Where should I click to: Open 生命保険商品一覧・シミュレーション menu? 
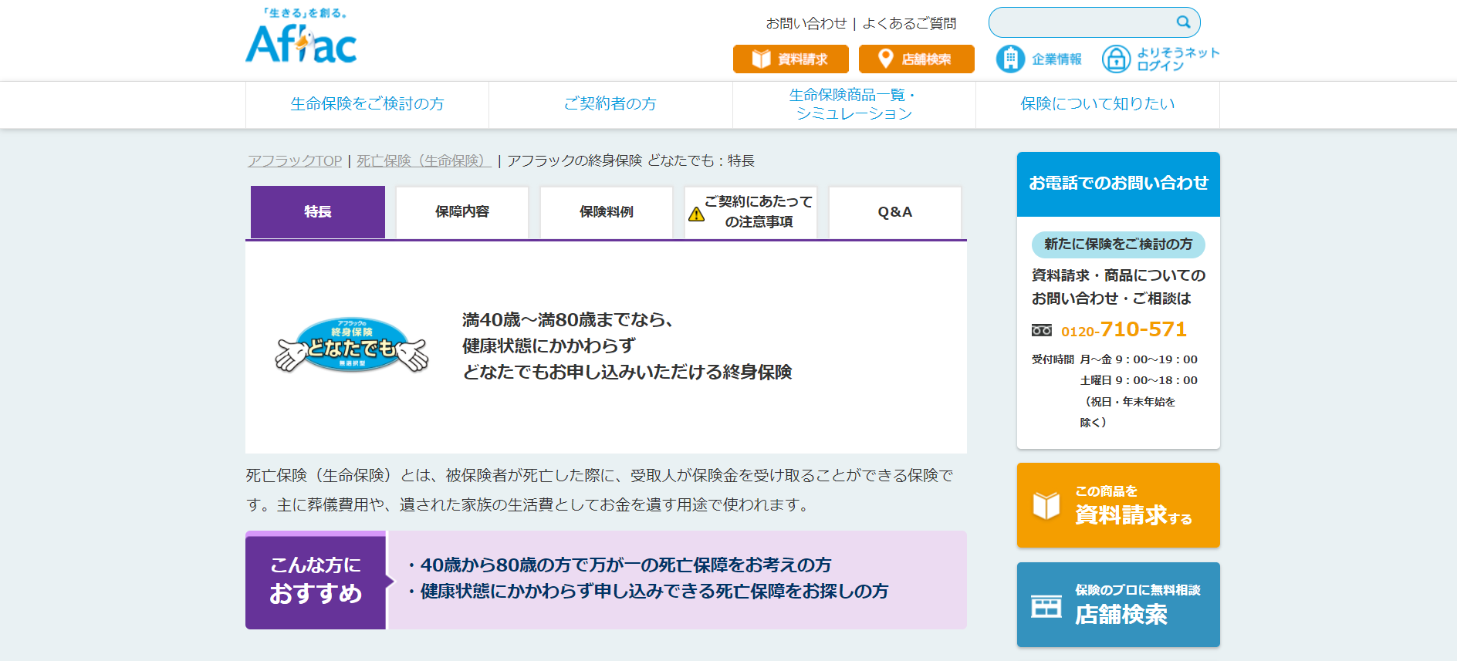pyautogui.click(x=854, y=104)
